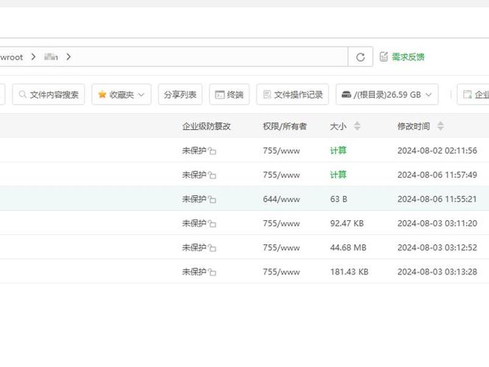Click the 92.47 KB size value

[347, 223]
